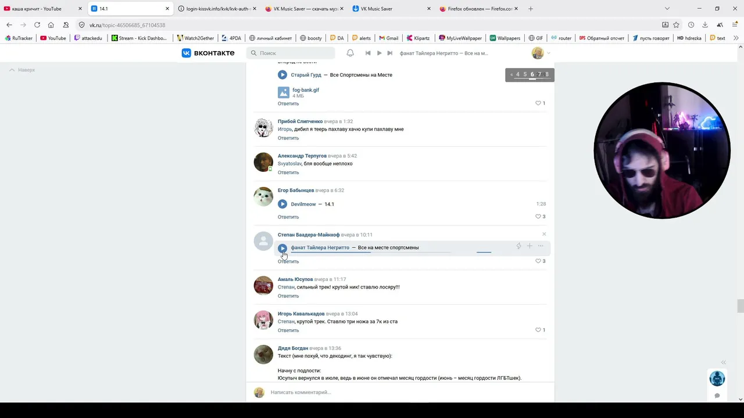The height and width of the screenshot is (418, 744).
Task: Open browsing history clock icon
Action: (691, 25)
